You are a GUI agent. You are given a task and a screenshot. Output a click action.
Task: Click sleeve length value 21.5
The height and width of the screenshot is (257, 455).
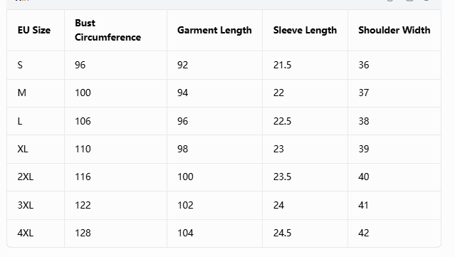tap(282, 65)
